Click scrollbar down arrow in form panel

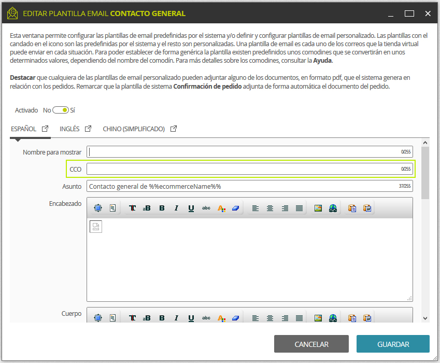(425, 318)
